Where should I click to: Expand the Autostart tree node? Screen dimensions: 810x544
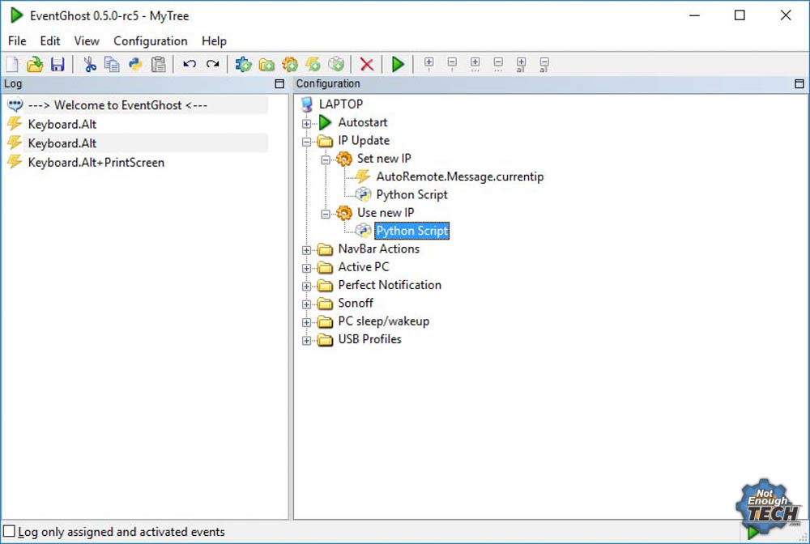[307, 124]
